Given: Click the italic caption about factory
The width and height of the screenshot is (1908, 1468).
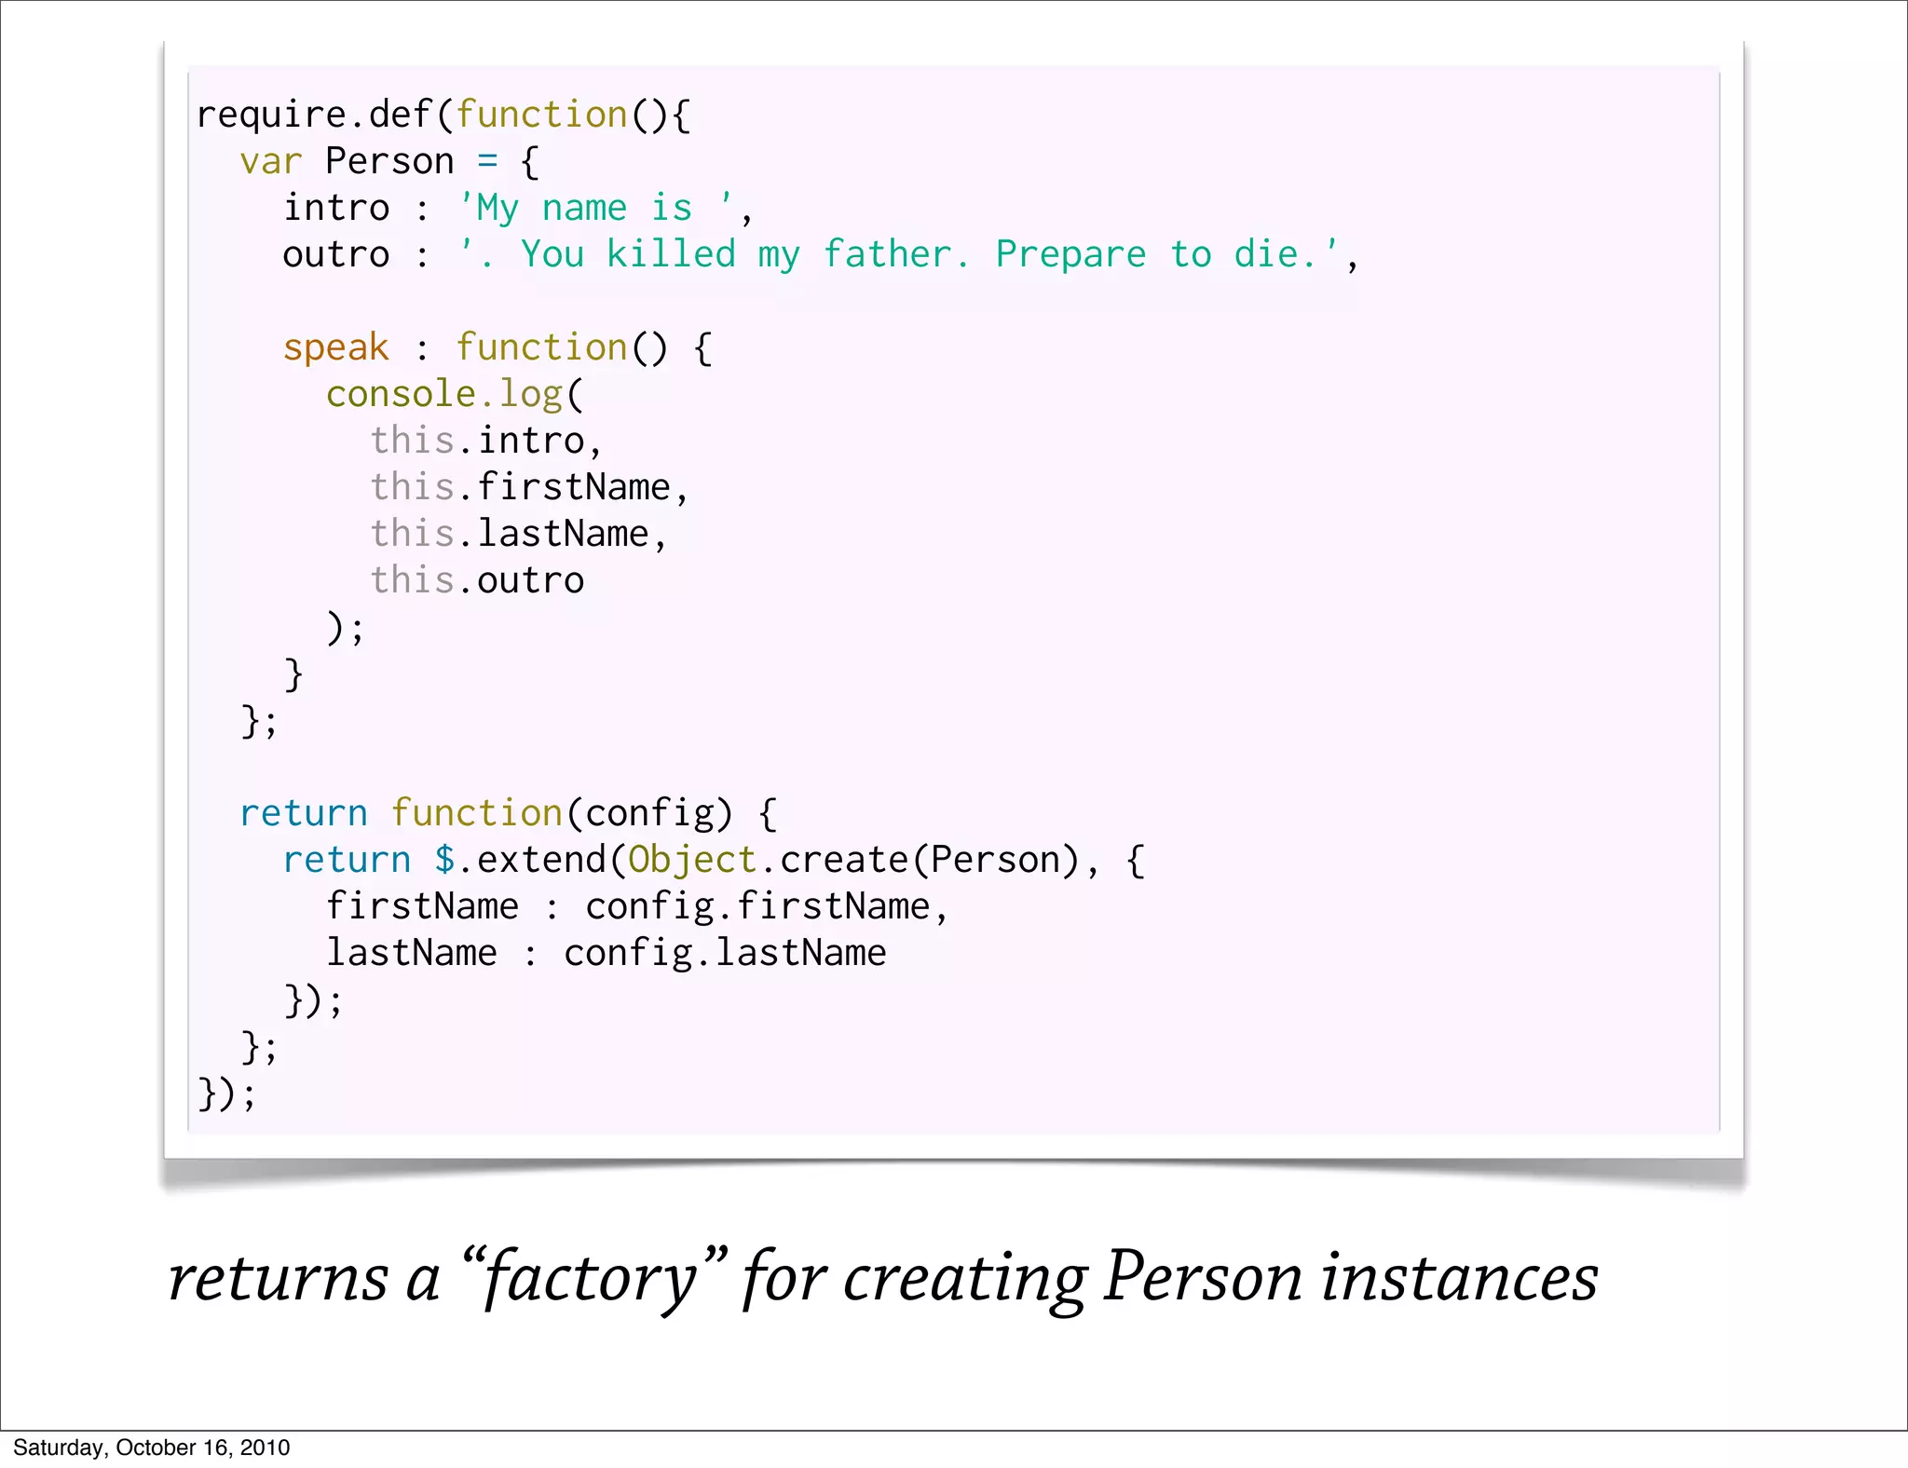Looking at the screenshot, I should 883,1278.
